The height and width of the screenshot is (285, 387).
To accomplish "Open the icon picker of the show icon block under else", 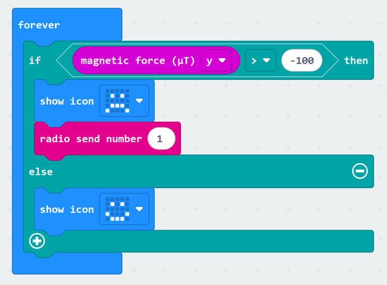I will click(124, 209).
